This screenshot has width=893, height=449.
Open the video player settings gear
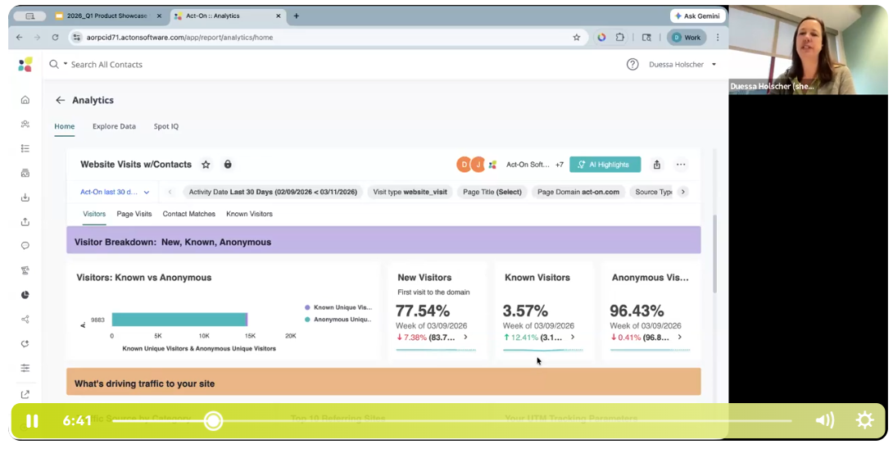[x=864, y=420]
